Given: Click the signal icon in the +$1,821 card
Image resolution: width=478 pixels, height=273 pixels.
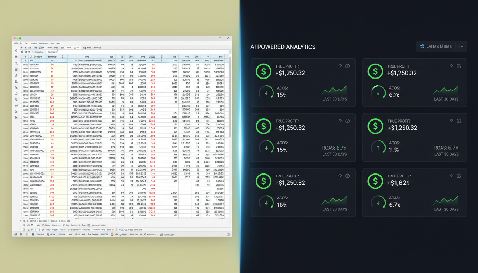Looking at the screenshot, I should click(451, 176).
